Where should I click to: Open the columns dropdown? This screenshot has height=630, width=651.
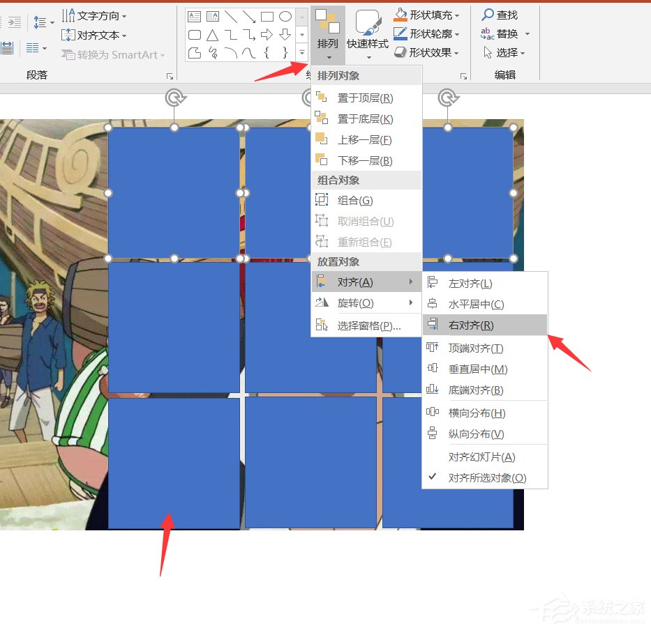[36, 48]
